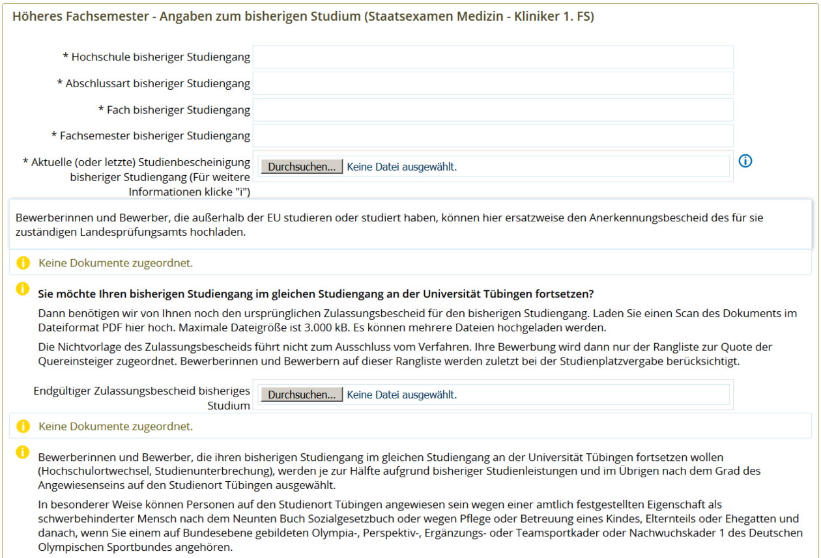This screenshot has height=558, width=821.
Task: Click the 'Endgültiger Zulassungsbescheid bisheriges Studium' label
Action: 141,398
